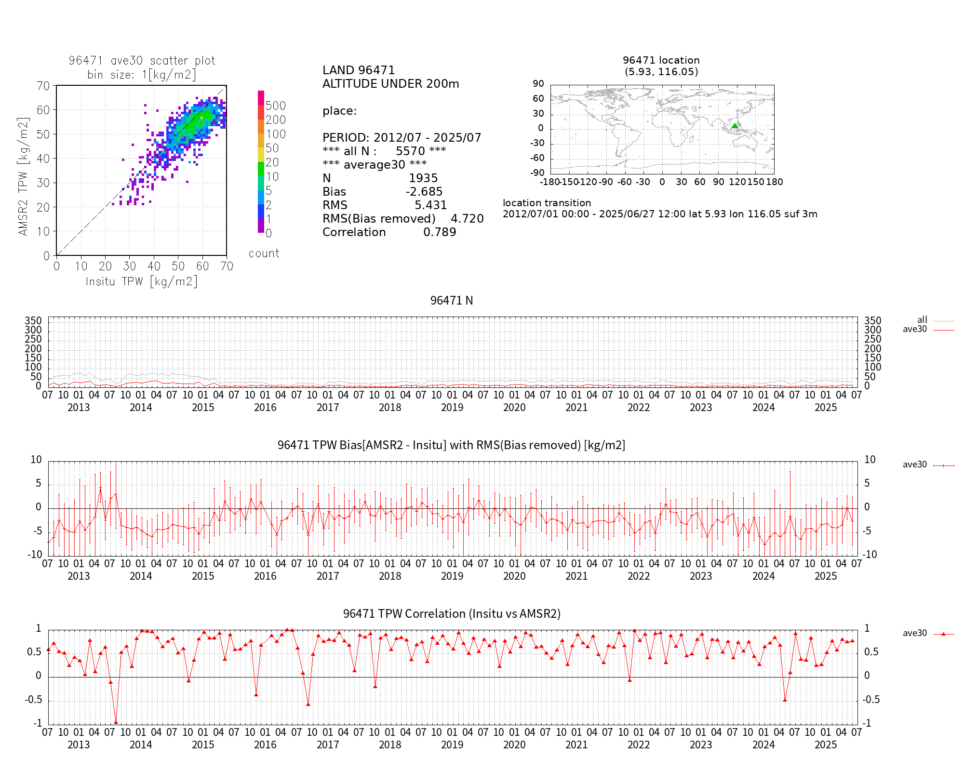This screenshot has width=964, height=771.
Task: Click the dense green cluster in scatter plot
Action: pyautogui.click(x=197, y=121)
